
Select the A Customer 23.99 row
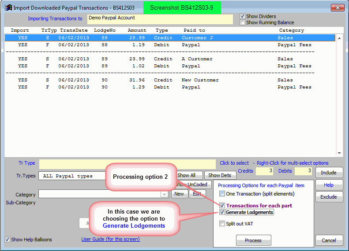(170, 59)
